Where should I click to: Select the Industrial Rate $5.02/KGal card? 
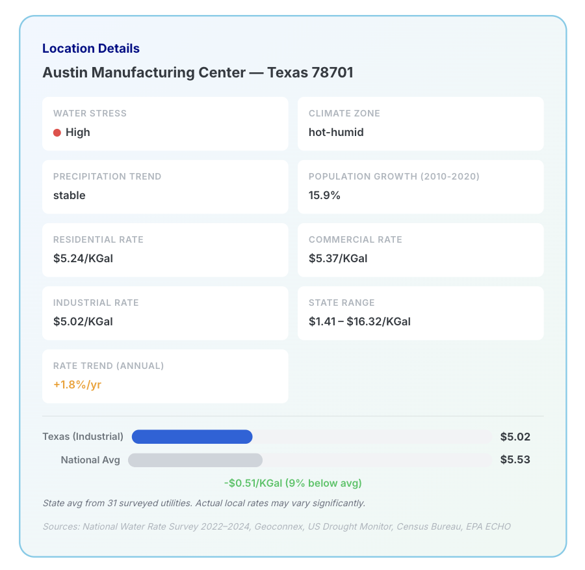165,313
